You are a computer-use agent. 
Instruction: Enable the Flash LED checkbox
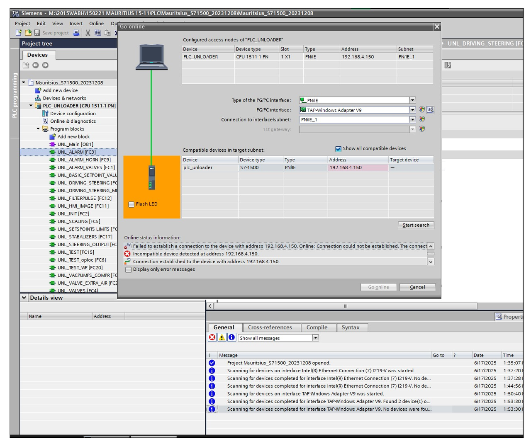coord(132,204)
